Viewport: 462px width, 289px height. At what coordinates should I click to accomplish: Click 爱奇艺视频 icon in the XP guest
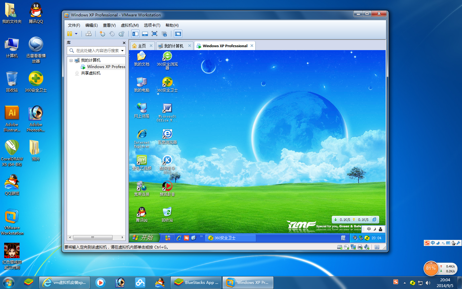141,163
